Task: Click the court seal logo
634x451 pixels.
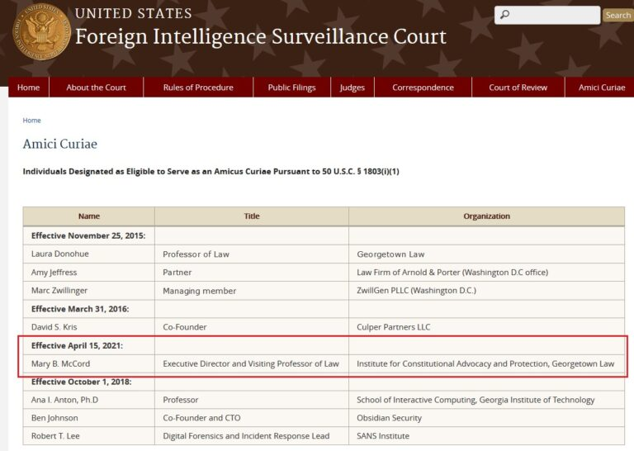Action: coord(41,31)
